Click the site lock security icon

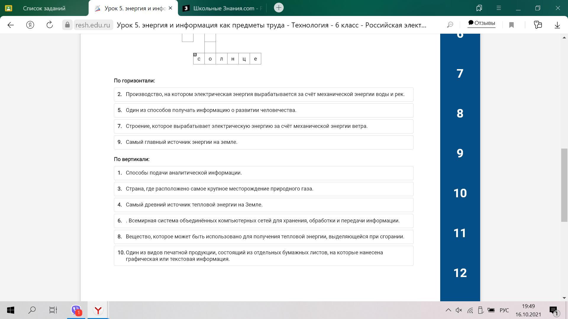point(67,25)
